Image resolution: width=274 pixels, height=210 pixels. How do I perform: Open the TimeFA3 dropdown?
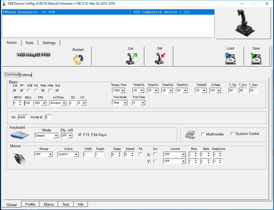(x=185, y=90)
